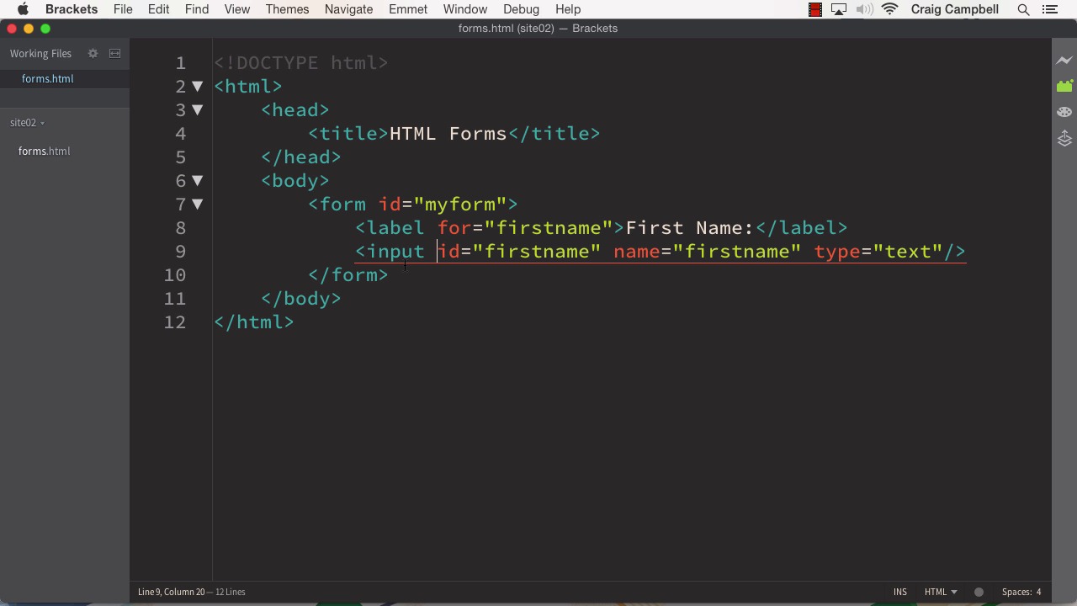Click the layers extension icon

pyautogui.click(x=1064, y=138)
